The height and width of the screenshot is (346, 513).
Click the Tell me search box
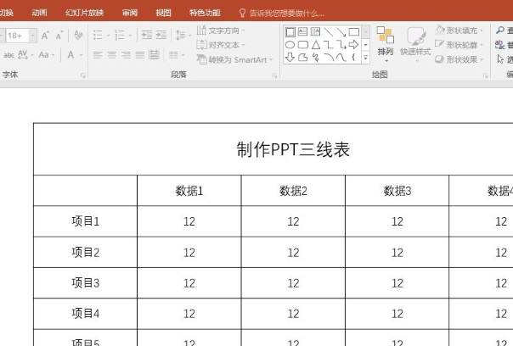pos(282,13)
